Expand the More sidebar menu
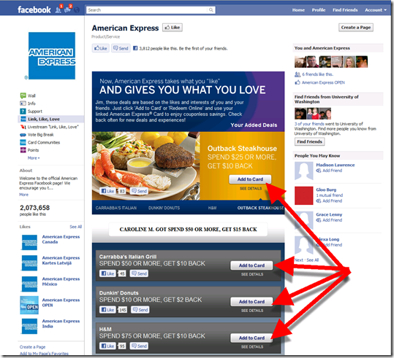The width and height of the screenshot is (394, 358). (x=34, y=158)
